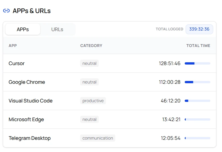Click the communication tag for Telegram Desktop
The width and height of the screenshot is (222, 152).
(x=98, y=138)
